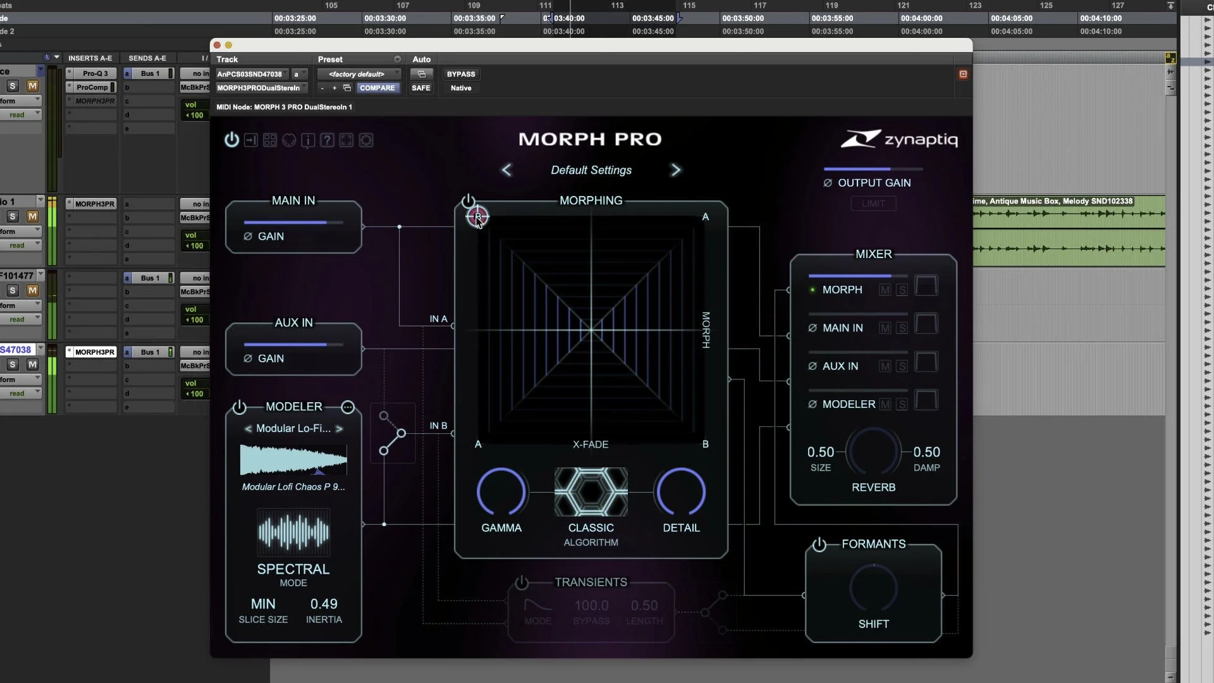The height and width of the screenshot is (683, 1214).
Task: Open the plugin Settings gear icon
Action: pos(366,140)
